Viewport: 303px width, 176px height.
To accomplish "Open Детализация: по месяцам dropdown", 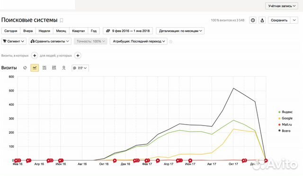I will pyautogui.click(x=180, y=31).
